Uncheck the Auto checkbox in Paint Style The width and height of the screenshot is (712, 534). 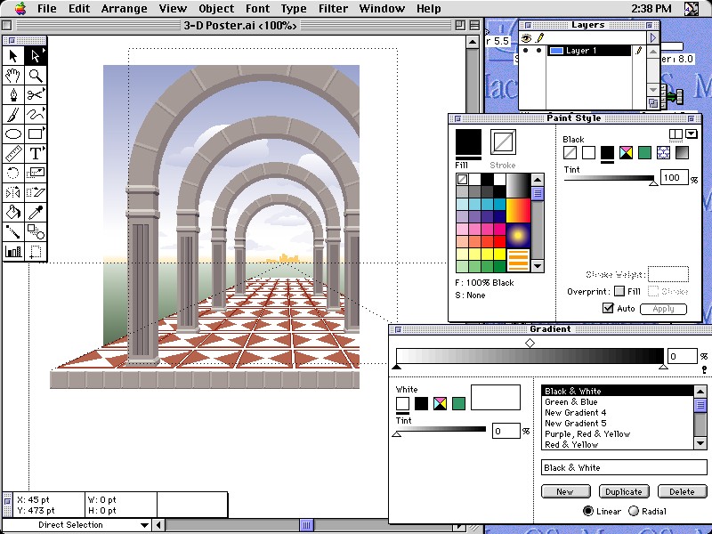608,309
